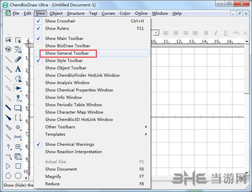Select the Hashed Bond tool
The height and width of the screenshot is (192, 252).
click(8, 88)
